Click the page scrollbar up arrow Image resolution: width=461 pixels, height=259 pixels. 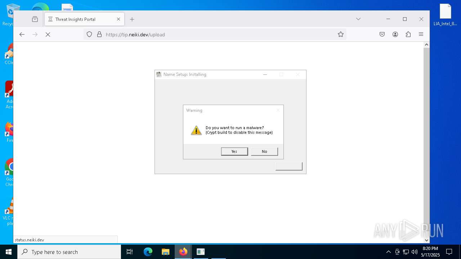coord(426,45)
